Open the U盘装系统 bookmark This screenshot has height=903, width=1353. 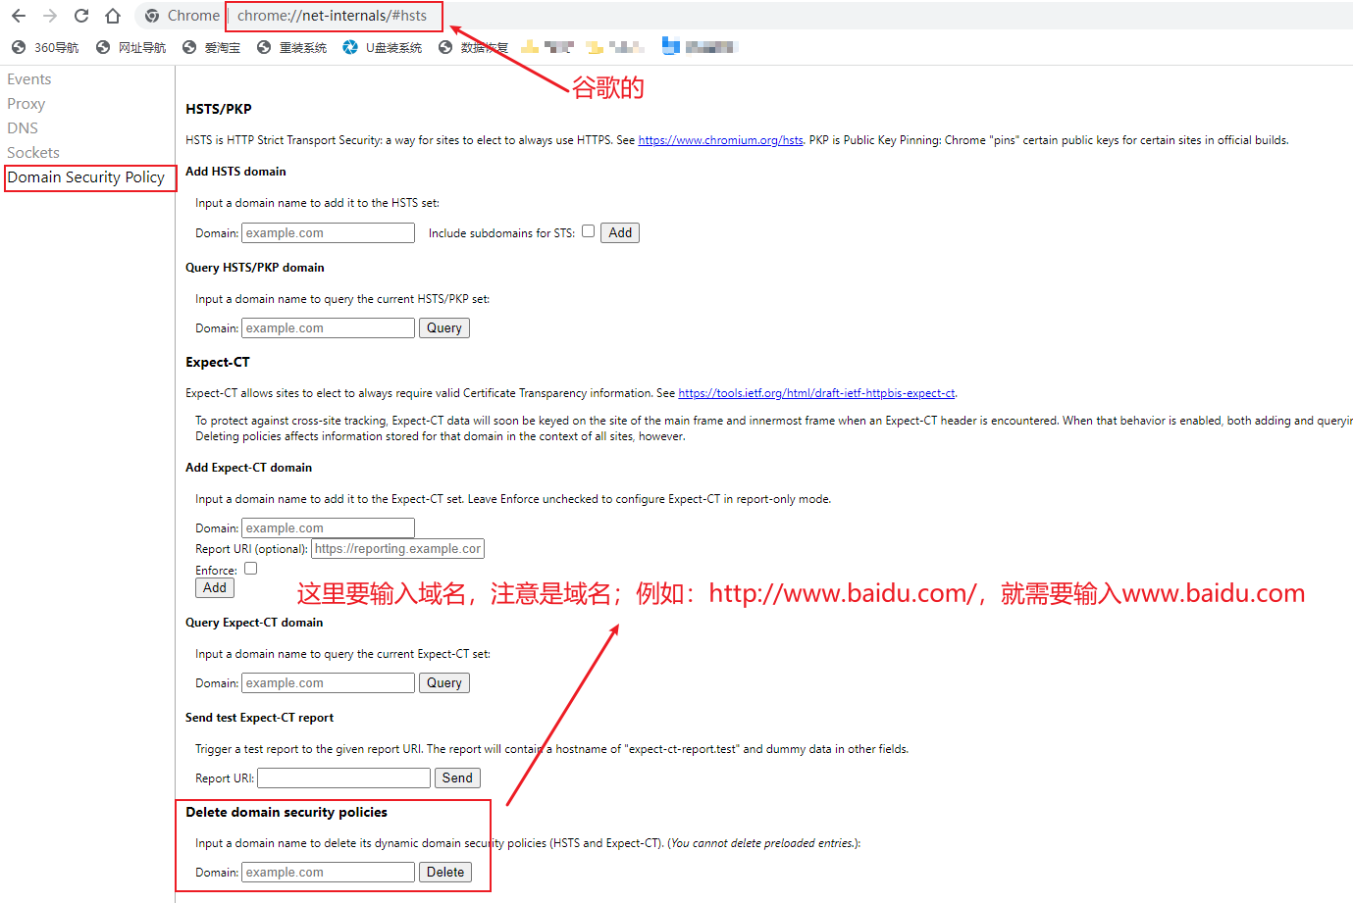point(383,47)
